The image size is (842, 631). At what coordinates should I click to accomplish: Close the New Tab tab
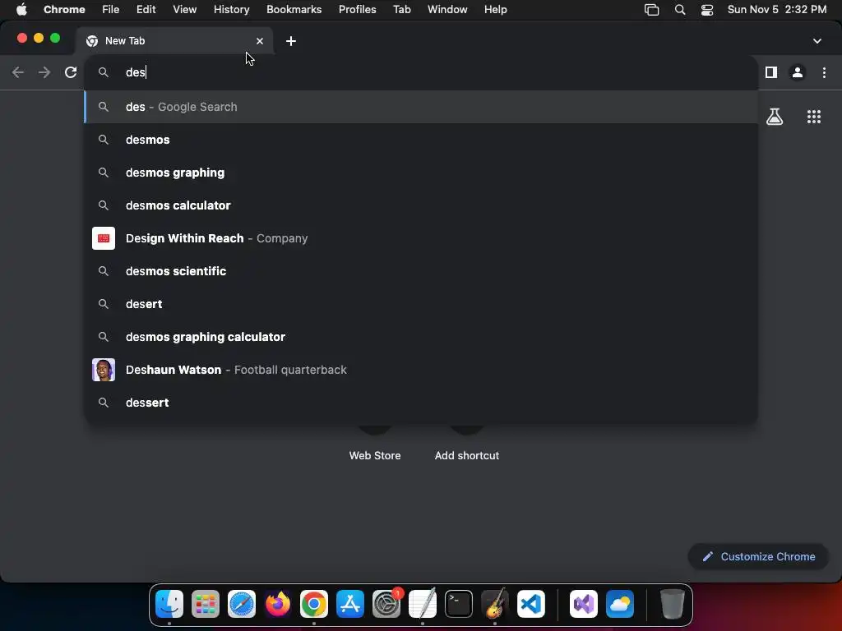tap(260, 41)
